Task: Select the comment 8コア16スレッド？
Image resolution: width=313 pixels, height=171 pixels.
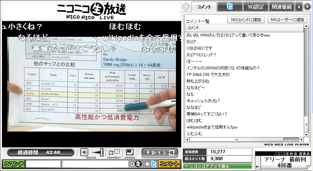Action: [201, 55]
